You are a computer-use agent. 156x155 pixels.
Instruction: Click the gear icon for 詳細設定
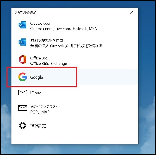coord(22,126)
